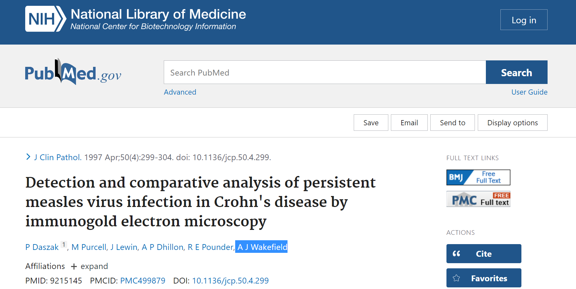Click the quotation mark Cite icon
576x289 pixels.
tap(456, 254)
